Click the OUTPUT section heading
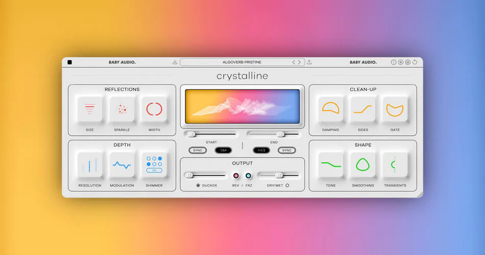 click(x=242, y=163)
